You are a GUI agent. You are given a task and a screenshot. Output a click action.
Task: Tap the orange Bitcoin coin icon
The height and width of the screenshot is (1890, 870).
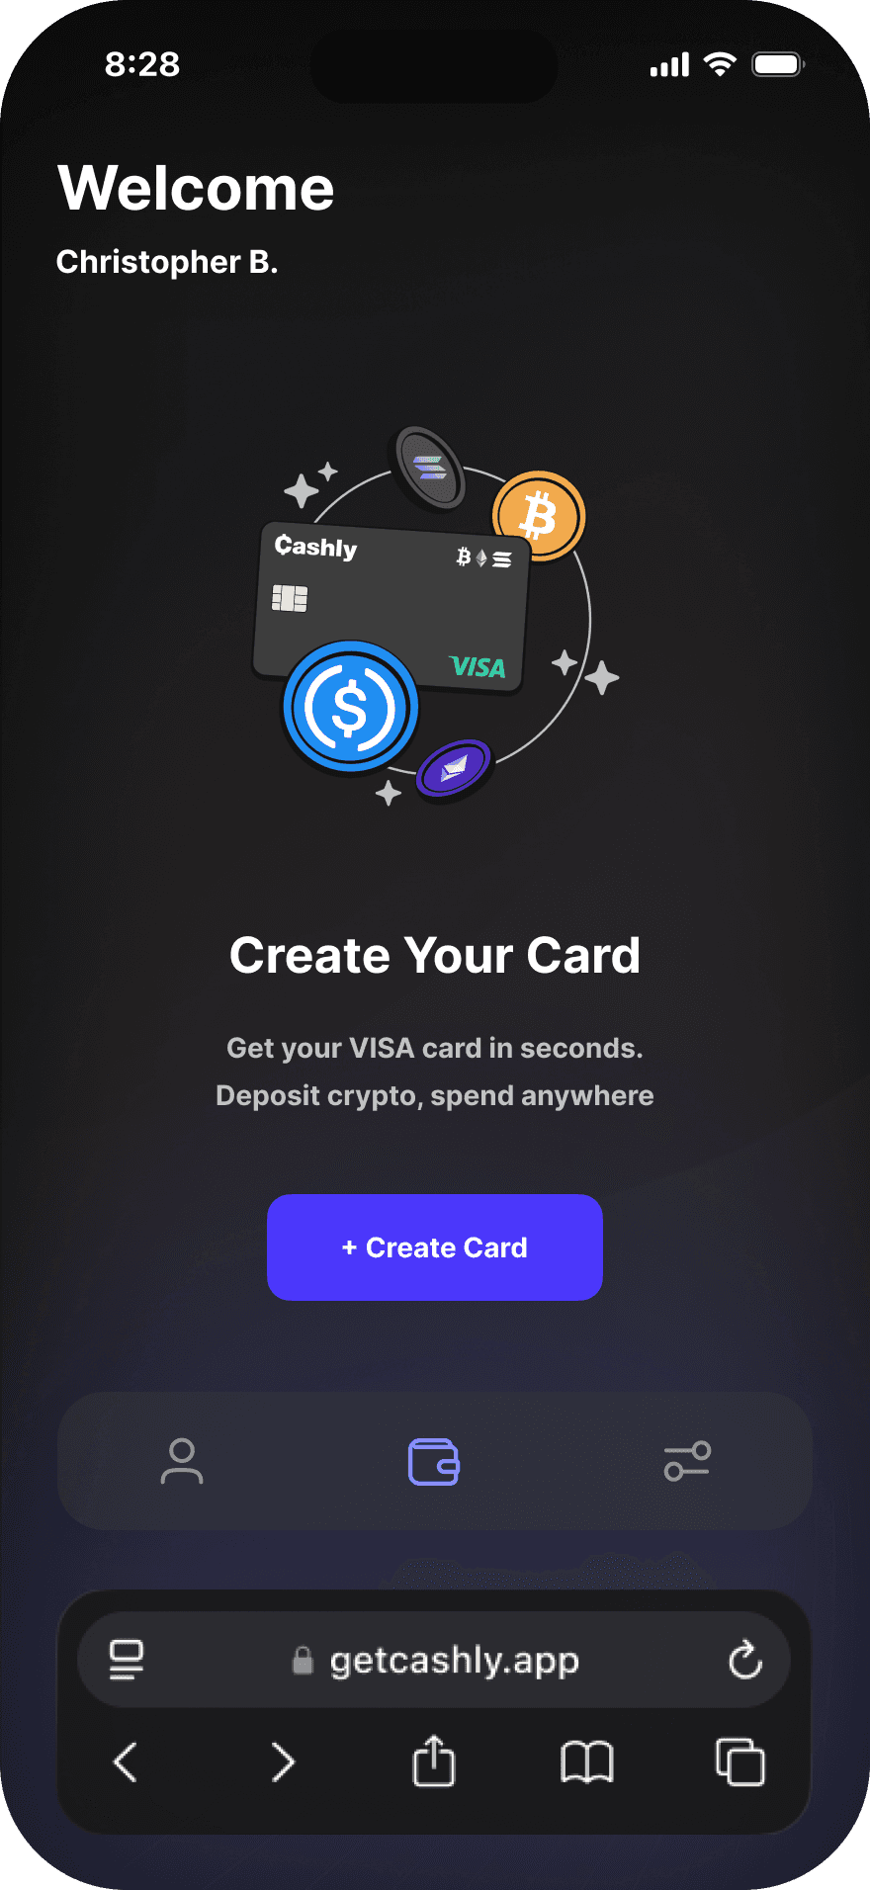(x=539, y=517)
